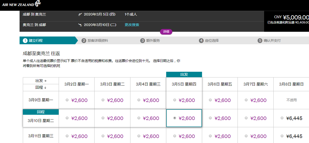The image size is (309, 143).
Task: Select 3月6日 departure with 3月11日 return fare
Action: coord(210,136)
